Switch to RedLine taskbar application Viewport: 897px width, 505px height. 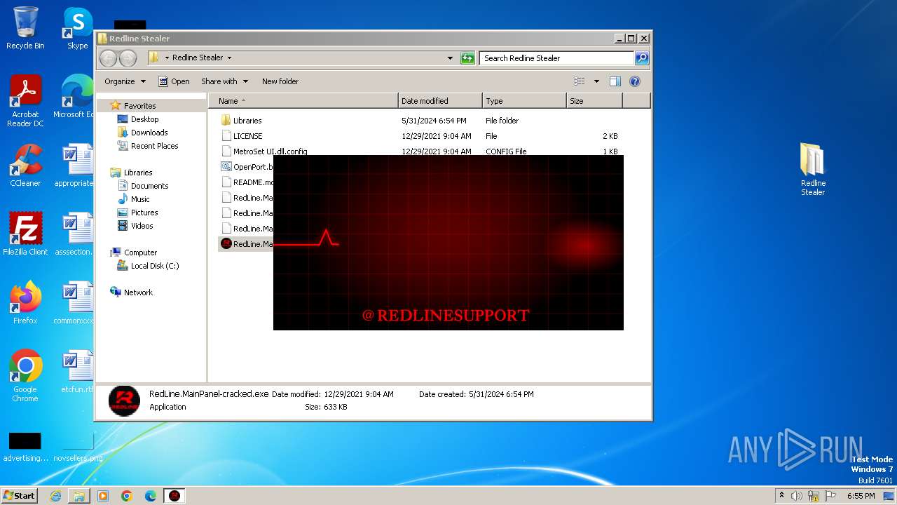click(x=174, y=496)
